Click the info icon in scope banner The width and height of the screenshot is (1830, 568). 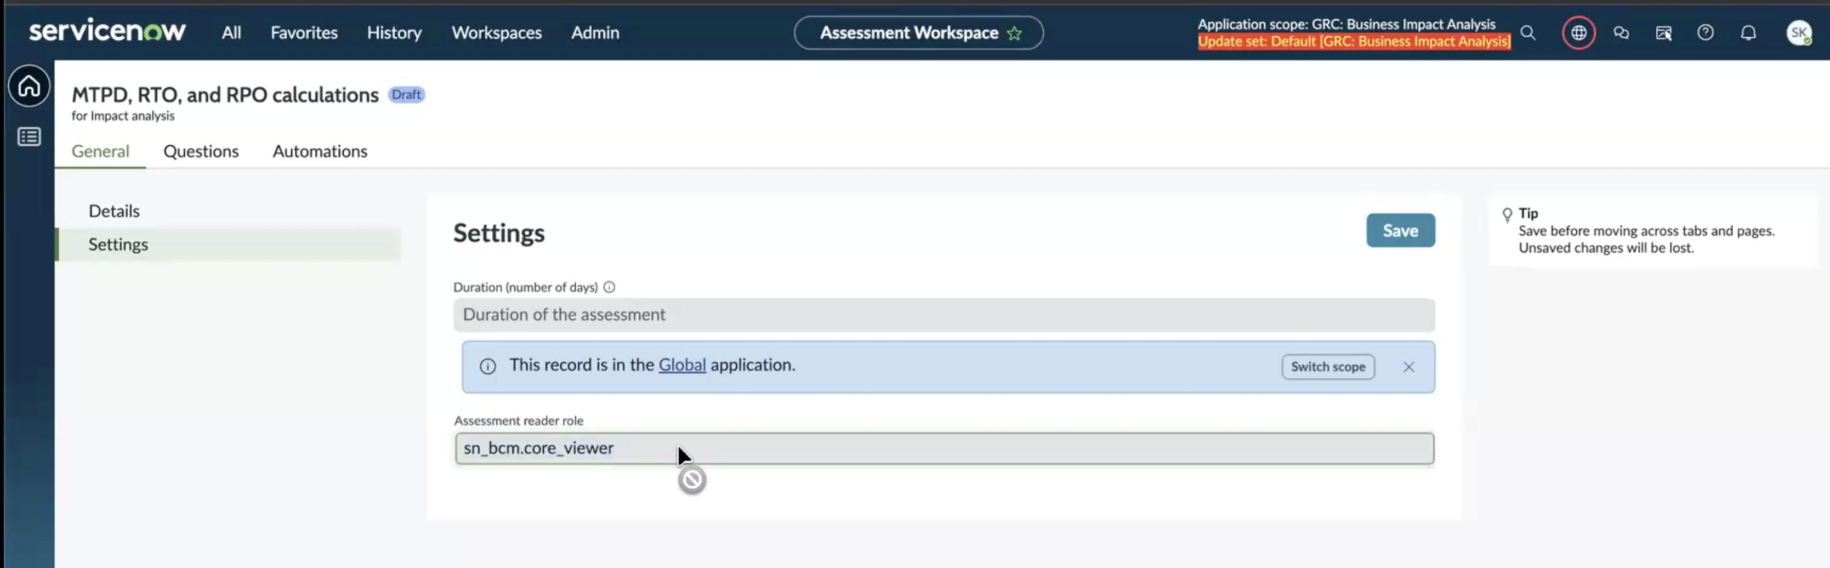(x=487, y=366)
